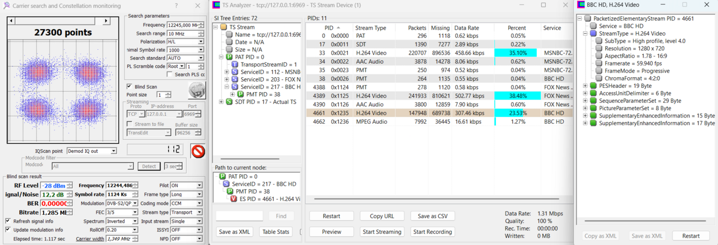Sort by the Data Rate column header
Screen dimensions: 718x245
[467, 27]
